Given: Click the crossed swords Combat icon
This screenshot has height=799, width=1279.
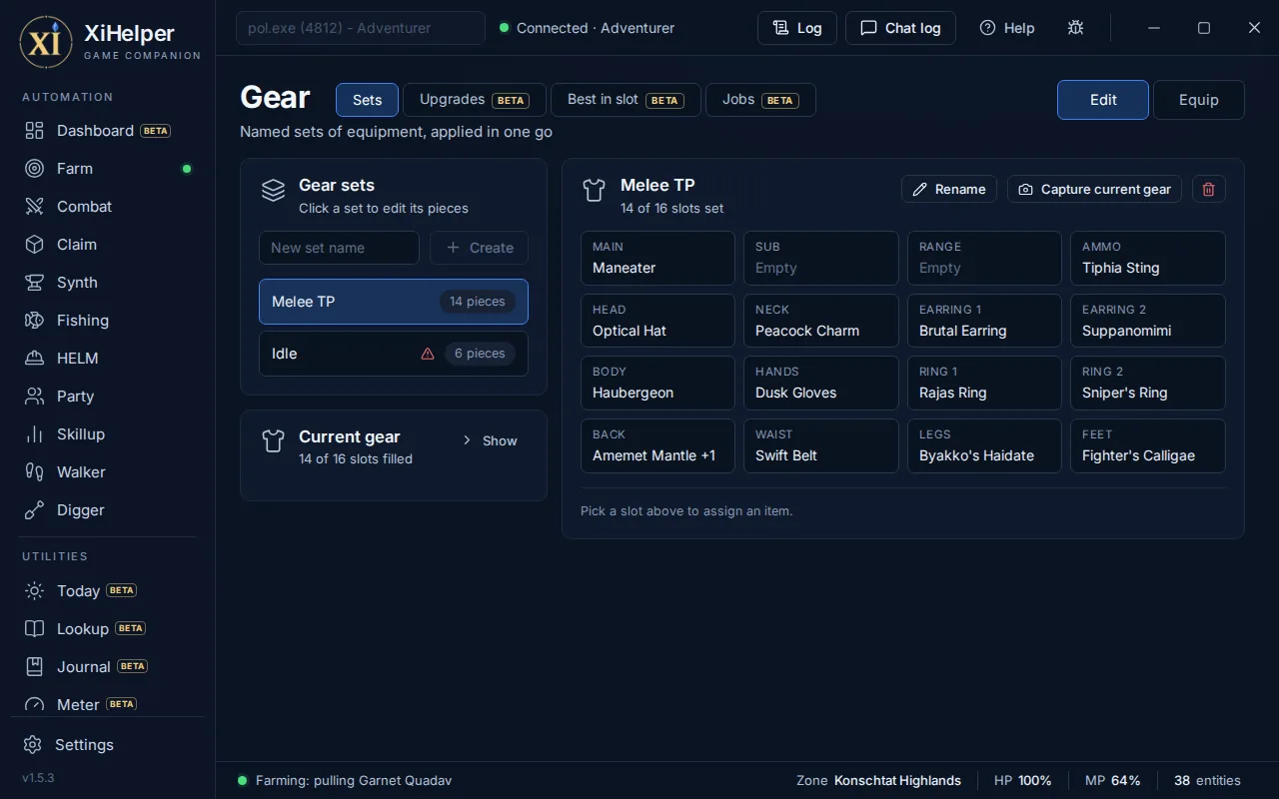Looking at the screenshot, I should point(35,207).
